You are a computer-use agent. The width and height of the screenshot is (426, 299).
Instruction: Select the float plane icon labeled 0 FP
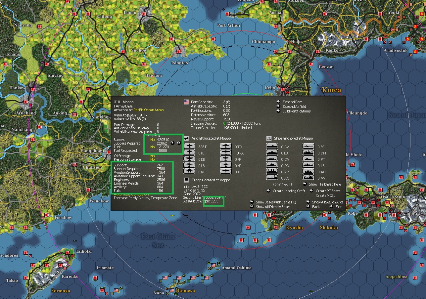click(x=226, y=159)
